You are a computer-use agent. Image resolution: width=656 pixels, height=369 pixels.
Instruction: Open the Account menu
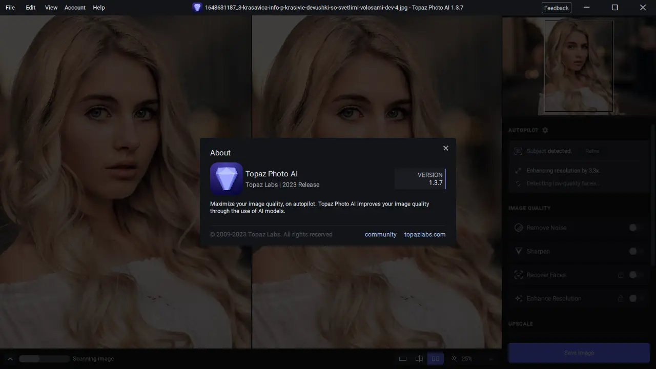pos(75,8)
